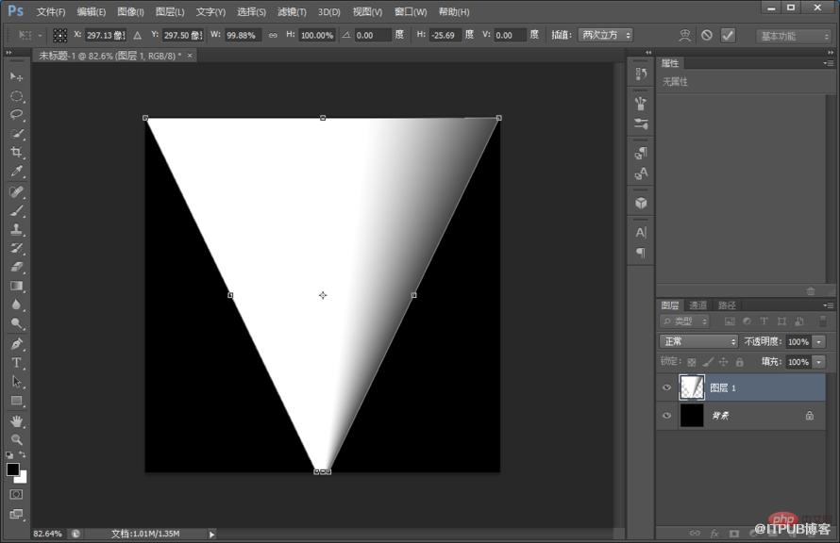Select the Lasso tool
This screenshot has height=543, width=840.
pos(17,114)
